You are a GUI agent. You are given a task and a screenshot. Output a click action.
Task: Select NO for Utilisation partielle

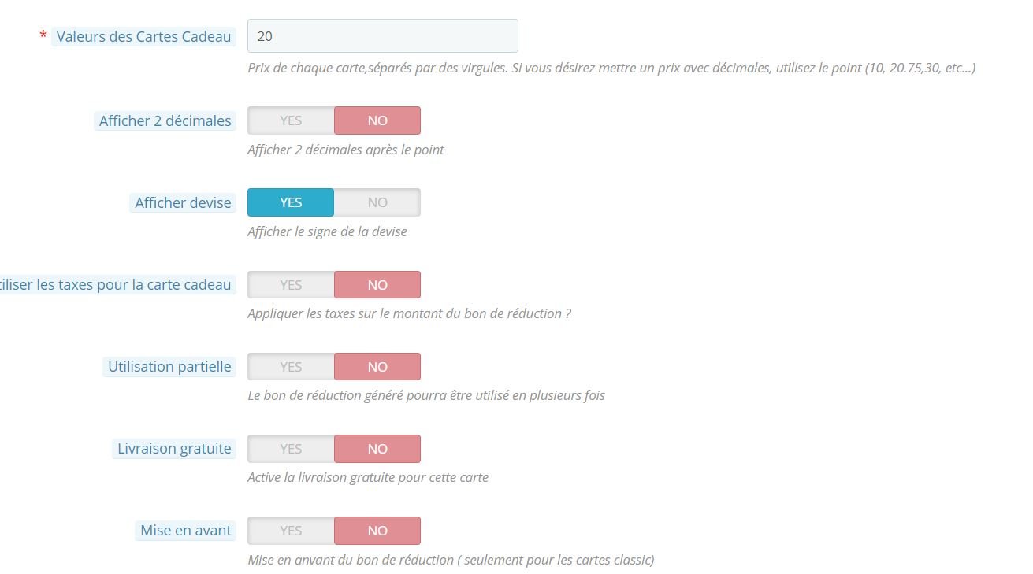[x=377, y=366]
